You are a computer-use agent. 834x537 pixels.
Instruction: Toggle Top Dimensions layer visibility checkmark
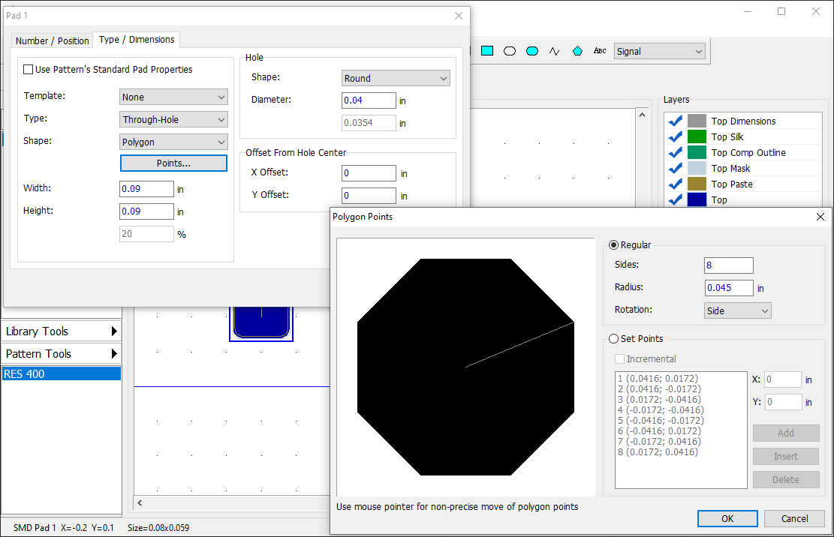(x=676, y=121)
